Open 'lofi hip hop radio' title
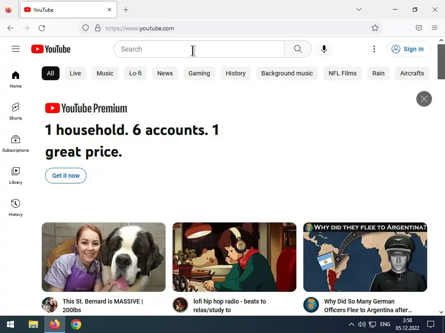 coord(229,306)
